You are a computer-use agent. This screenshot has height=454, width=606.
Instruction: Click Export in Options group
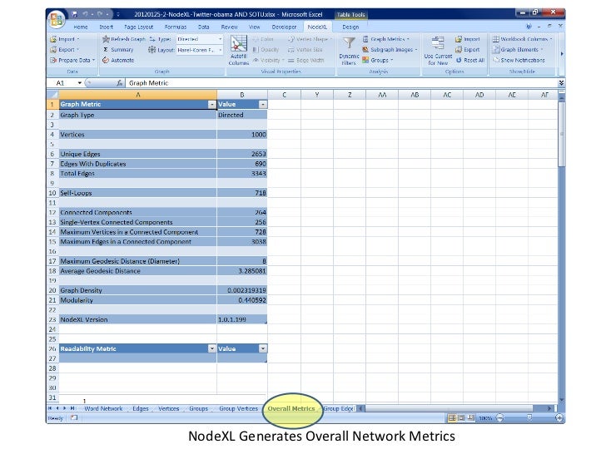468,49
